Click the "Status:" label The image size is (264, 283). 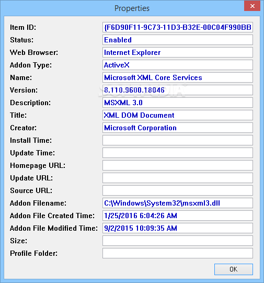pyautogui.click(x=21, y=40)
